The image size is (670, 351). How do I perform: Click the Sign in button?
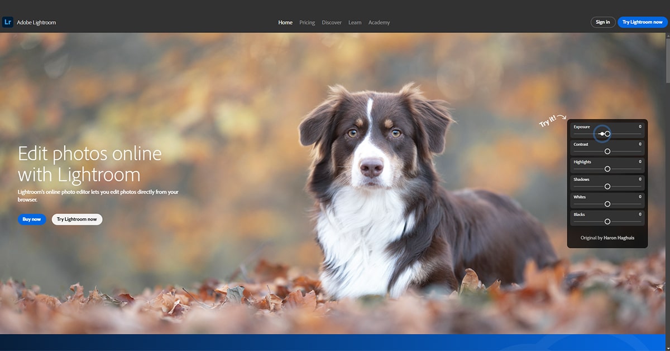[x=602, y=22]
